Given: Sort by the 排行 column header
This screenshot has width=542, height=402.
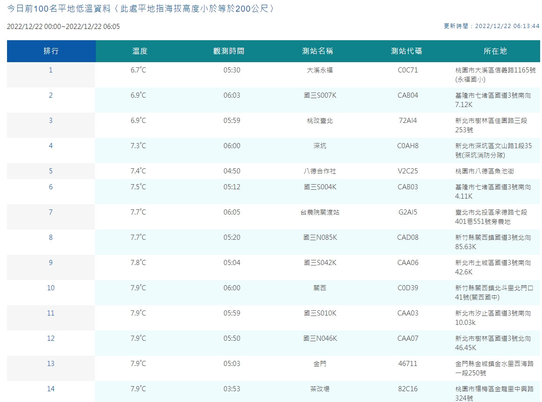Looking at the screenshot, I should click(51, 51).
